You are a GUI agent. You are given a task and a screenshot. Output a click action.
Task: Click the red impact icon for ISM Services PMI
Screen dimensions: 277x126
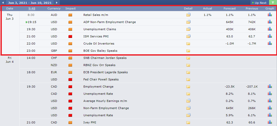pyautogui.click(x=71, y=36)
